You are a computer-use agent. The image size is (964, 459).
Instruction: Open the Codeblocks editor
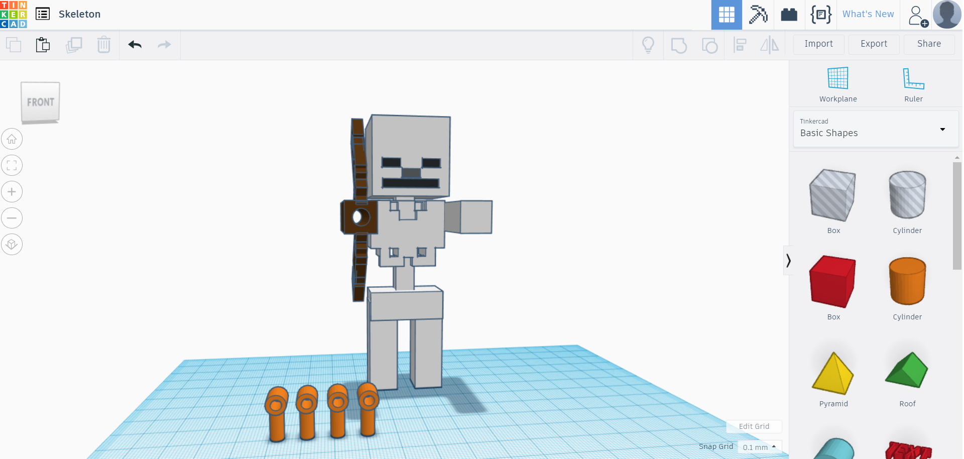821,14
